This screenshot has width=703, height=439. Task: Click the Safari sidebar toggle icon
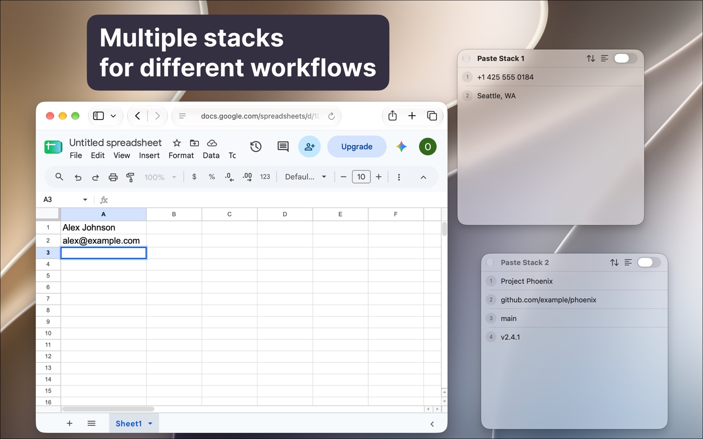coord(98,116)
